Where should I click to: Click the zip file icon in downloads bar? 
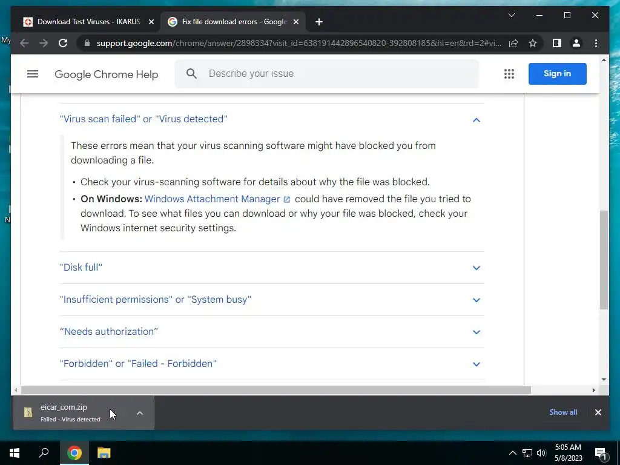28,412
